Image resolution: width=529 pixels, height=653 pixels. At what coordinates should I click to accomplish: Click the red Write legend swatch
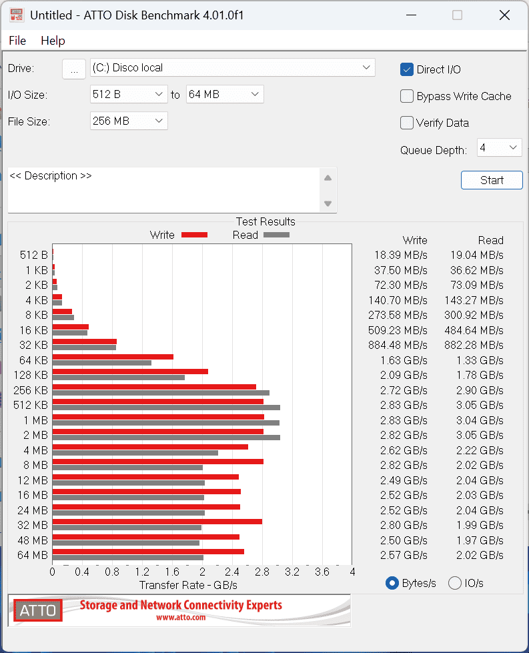pos(194,235)
